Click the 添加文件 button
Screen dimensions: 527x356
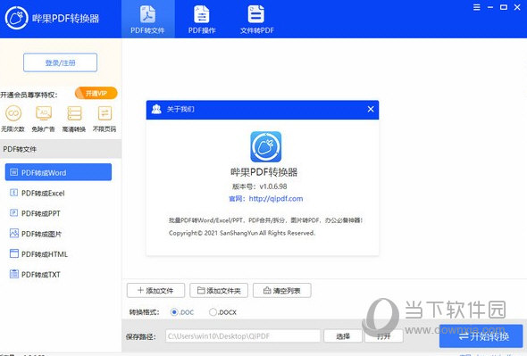(x=155, y=291)
